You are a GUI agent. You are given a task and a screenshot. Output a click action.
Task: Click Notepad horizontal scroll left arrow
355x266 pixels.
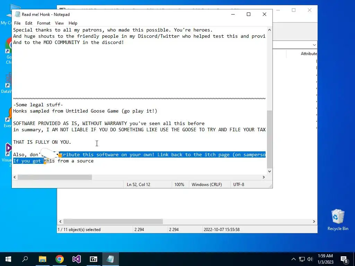(x=15, y=177)
